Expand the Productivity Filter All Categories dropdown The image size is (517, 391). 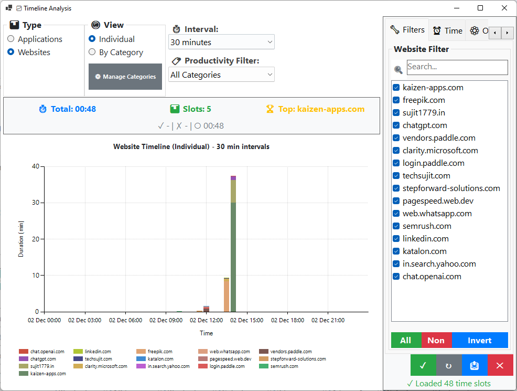[x=221, y=75]
